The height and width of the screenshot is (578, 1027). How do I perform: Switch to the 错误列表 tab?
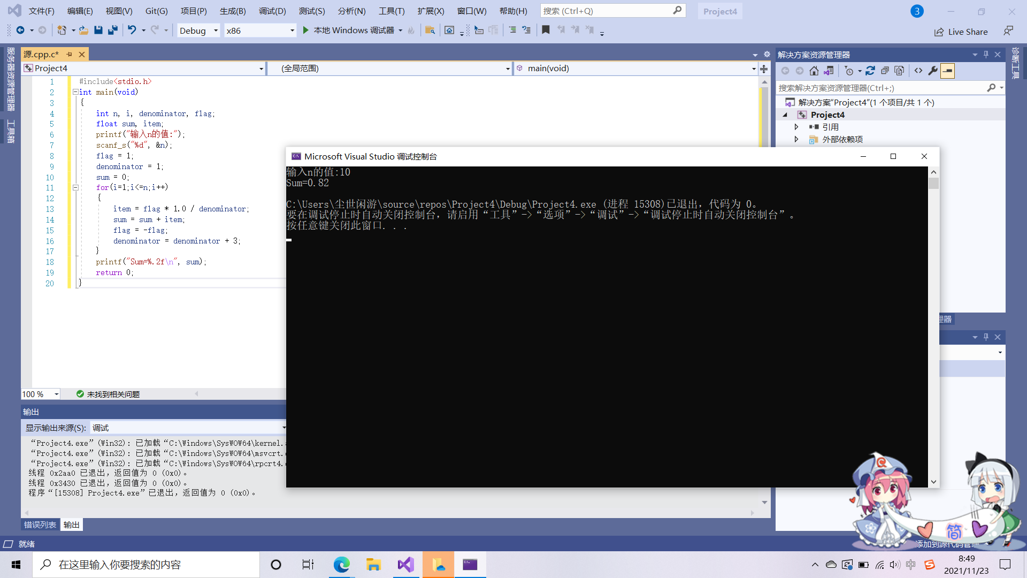[x=40, y=524]
